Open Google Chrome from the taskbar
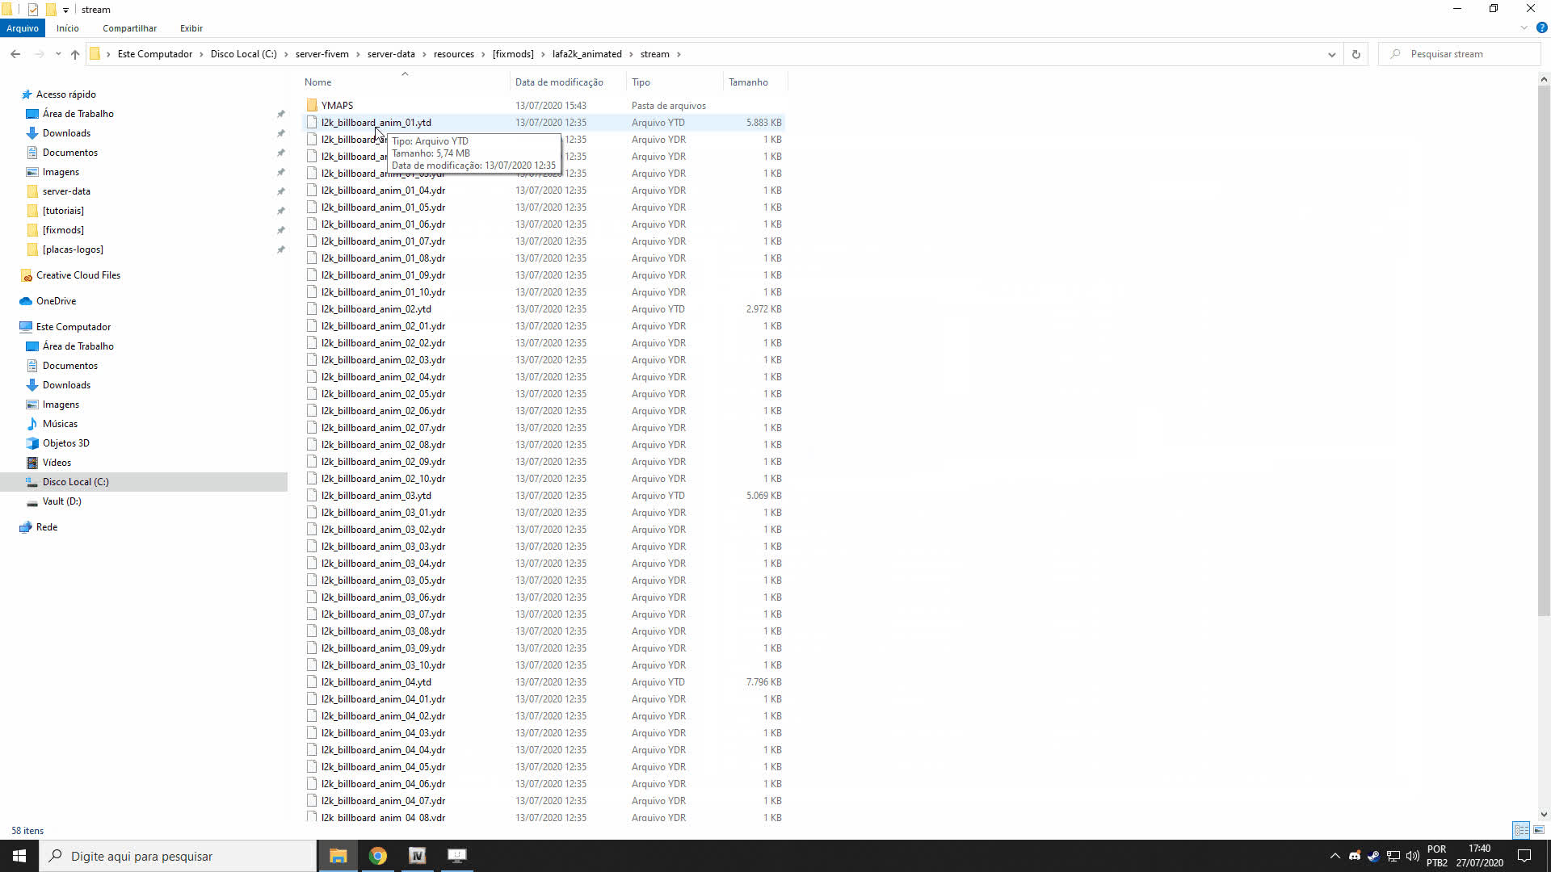Screen dimensions: 1551x872 click(377, 856)
